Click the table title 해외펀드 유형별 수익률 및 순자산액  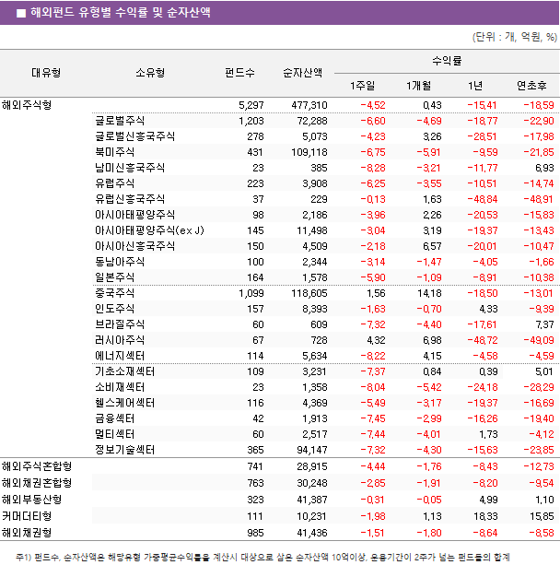coord(121,13)
